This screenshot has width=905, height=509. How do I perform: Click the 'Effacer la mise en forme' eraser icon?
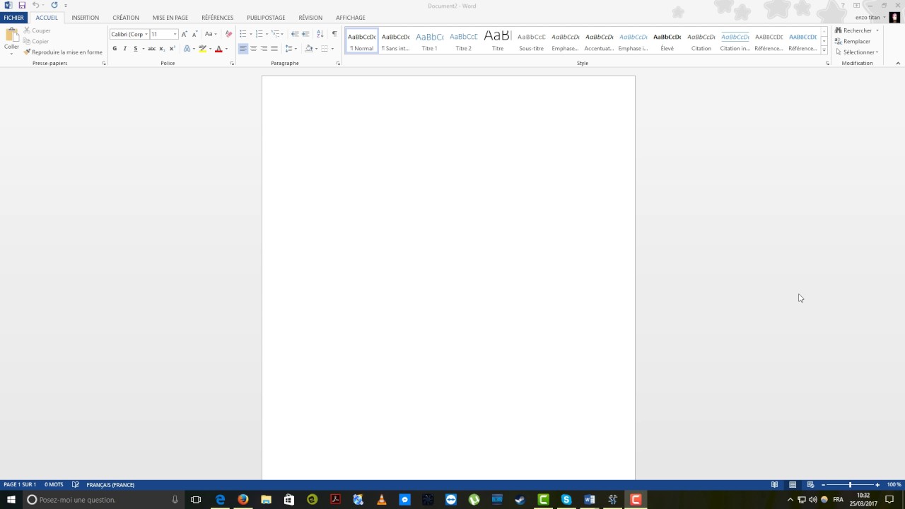point(228,34)
